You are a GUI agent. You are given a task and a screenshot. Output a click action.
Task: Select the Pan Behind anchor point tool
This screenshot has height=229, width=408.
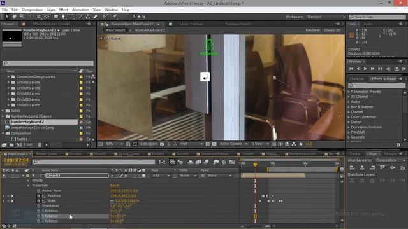pyautogui.click(x=47, y=17)
